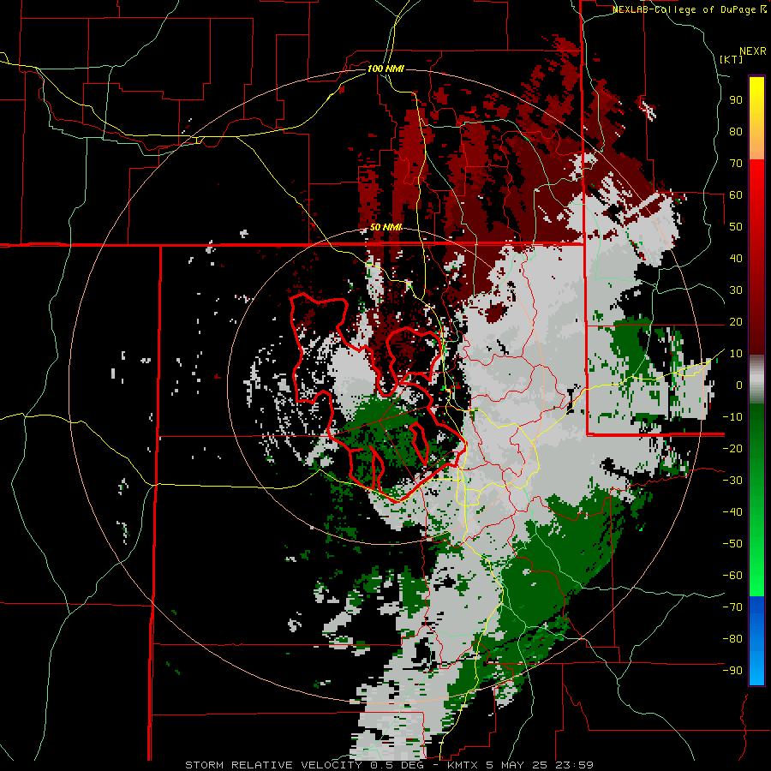Select the 0 value on velocity scale
This screenshot has height=771, width=771.
tap(739, 385)
